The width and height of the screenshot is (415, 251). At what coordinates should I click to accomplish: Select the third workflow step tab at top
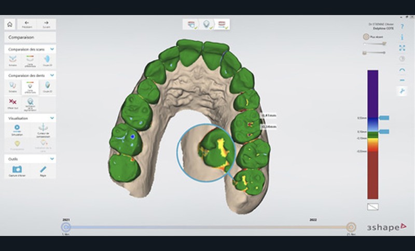point(223,24)
